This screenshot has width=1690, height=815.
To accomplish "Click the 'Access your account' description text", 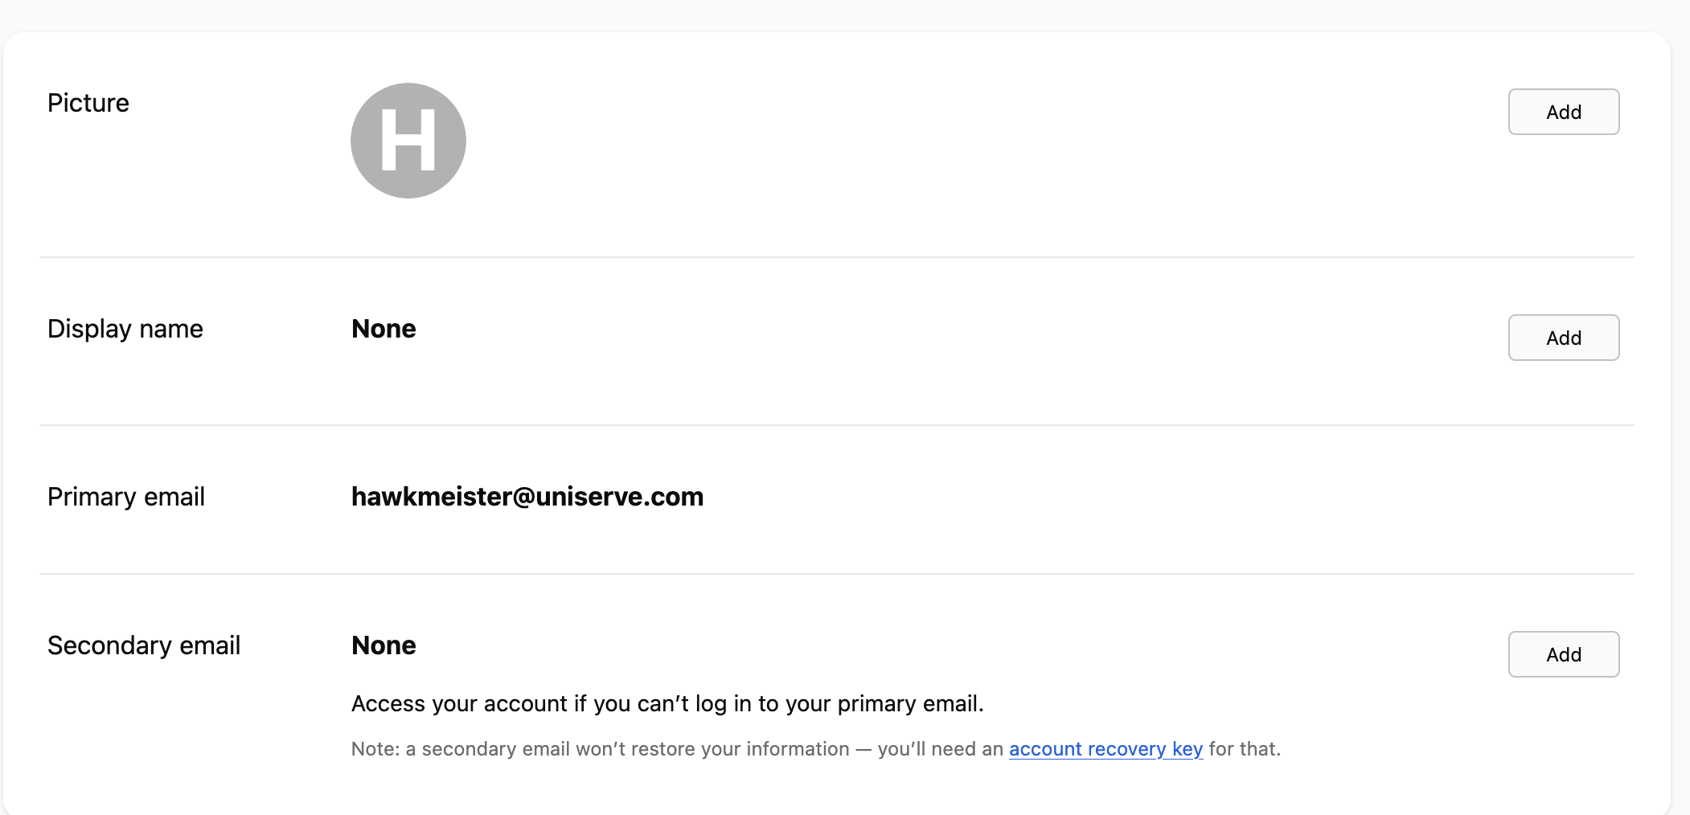I will [667, 704].
